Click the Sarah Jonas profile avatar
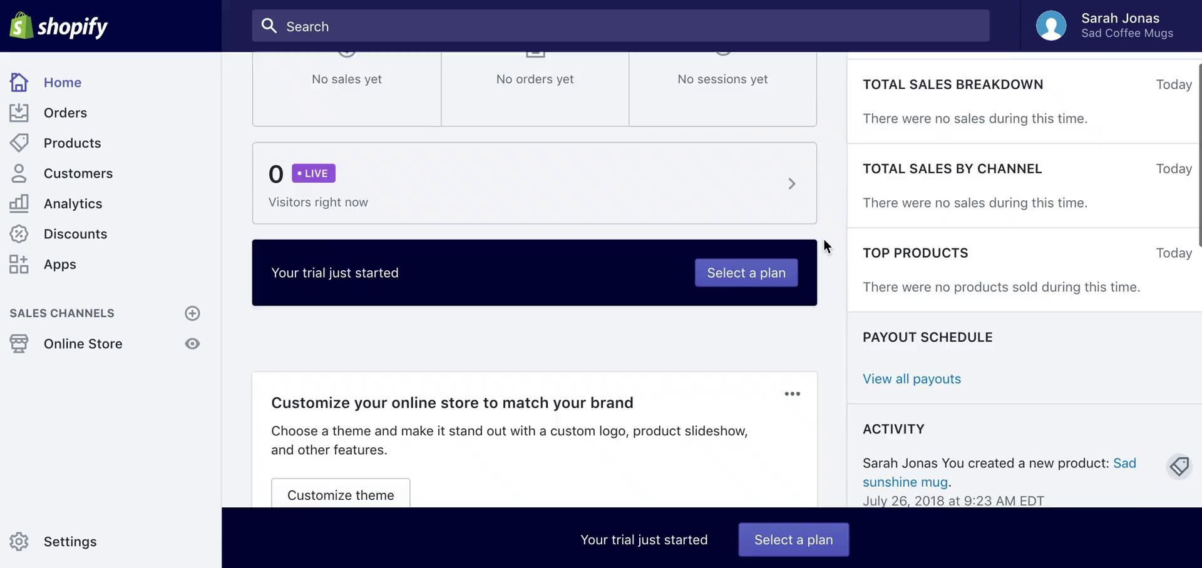Image resolution: width=1202 pixels, height=568 pixels. click(1050, 26)
